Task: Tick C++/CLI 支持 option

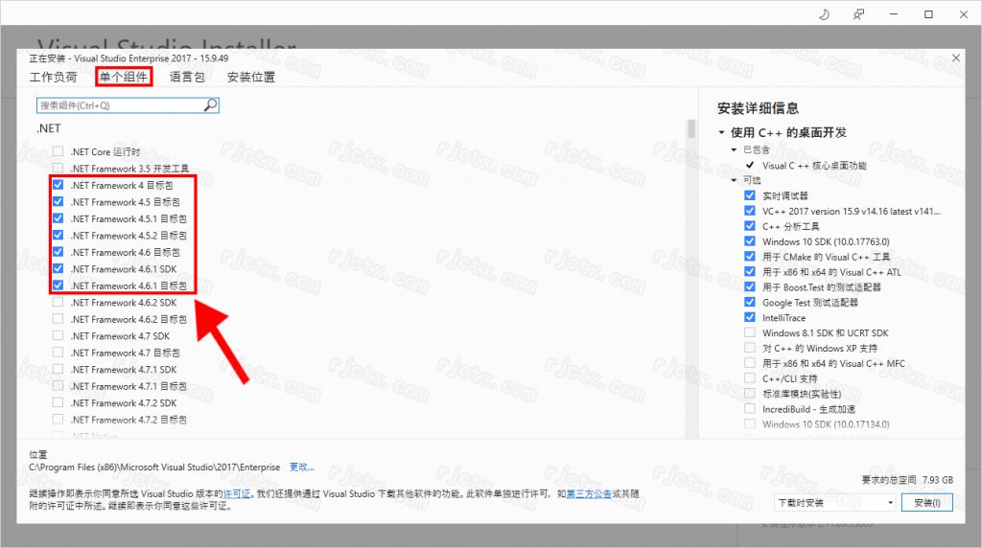Action: click(750, 378)
